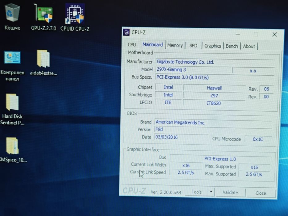This screenshot has width=288, height=216.
Task: Select the aida64extre... folder icon
Action: 44,63
